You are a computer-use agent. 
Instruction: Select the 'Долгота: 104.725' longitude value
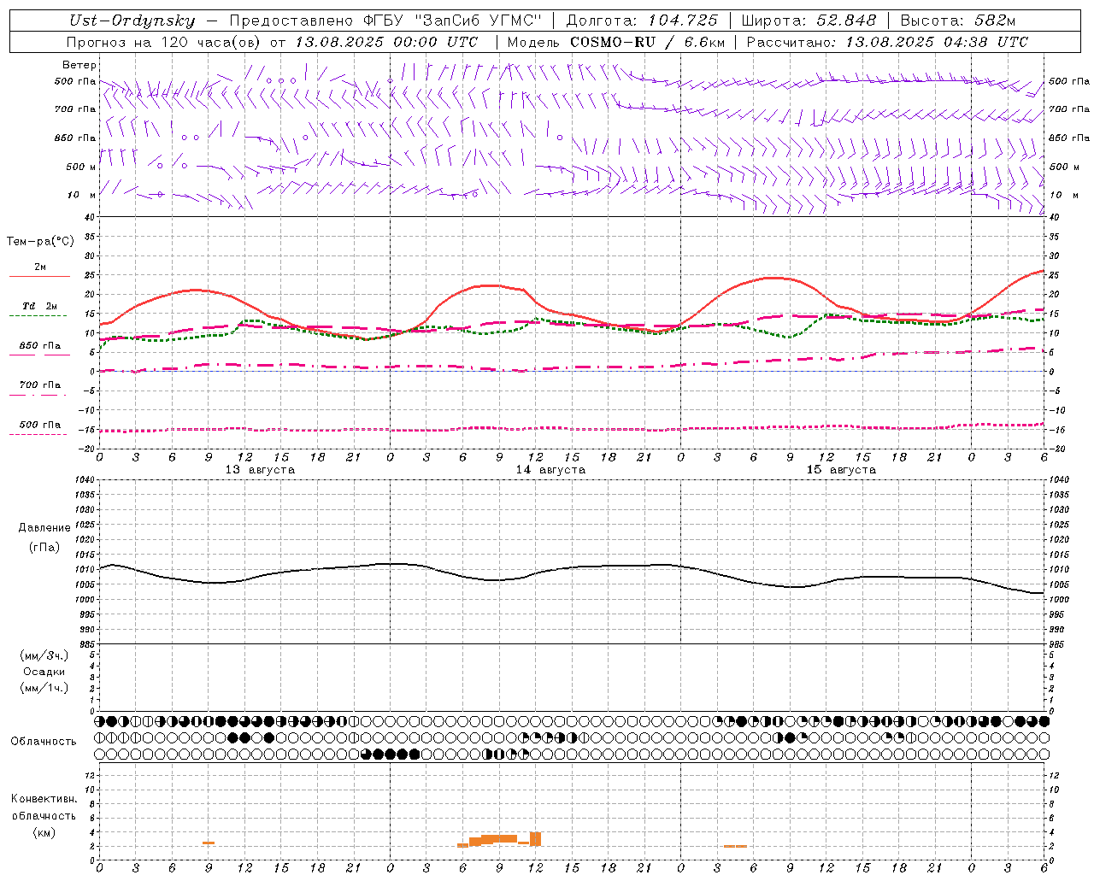(642, 21)
